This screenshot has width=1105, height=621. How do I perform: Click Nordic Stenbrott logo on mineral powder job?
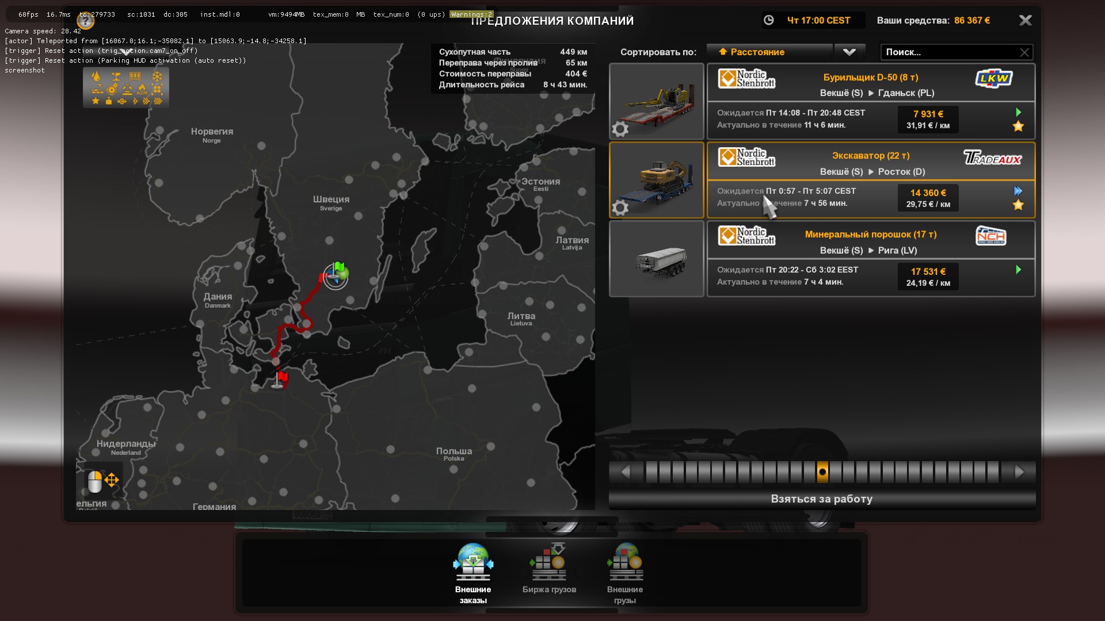coord(746,236)
